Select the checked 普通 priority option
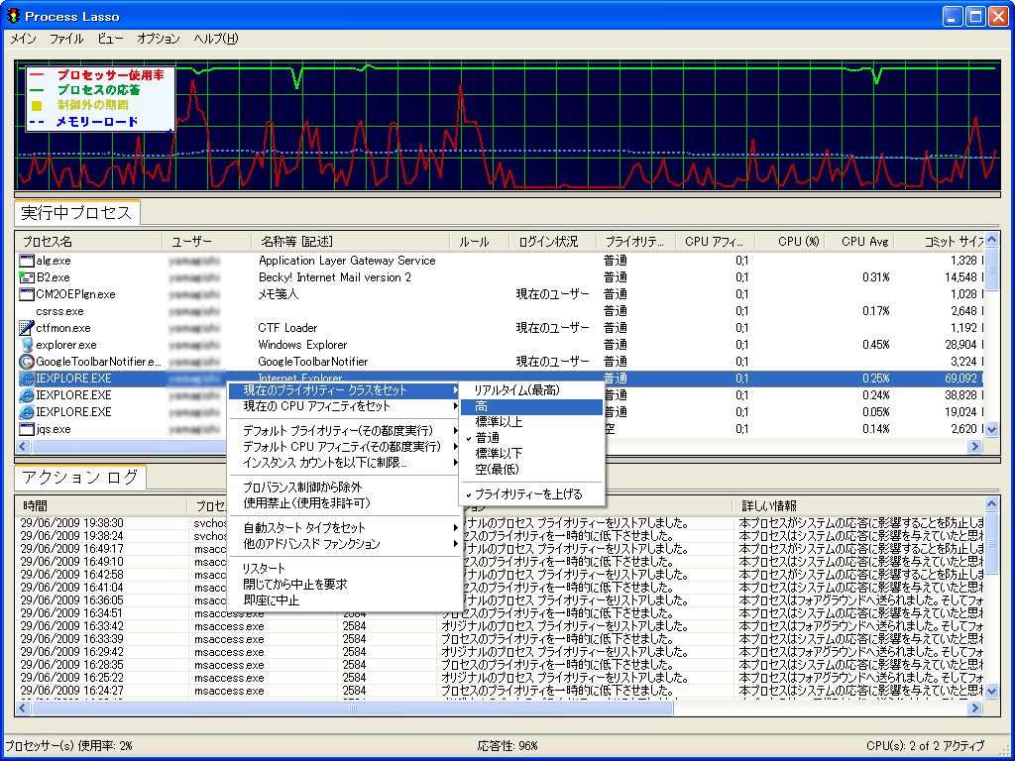Image resolution: width=1015 pixels, height=761 pixels. [531, 438]
